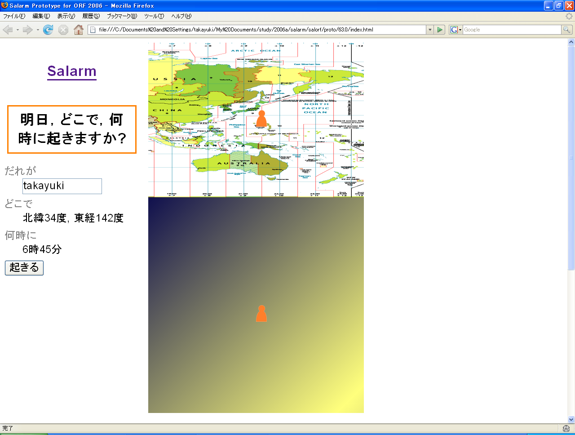This screenshot has width=575, height=435.
Task: Click the search magnifier icon
Action: (567, 30)
